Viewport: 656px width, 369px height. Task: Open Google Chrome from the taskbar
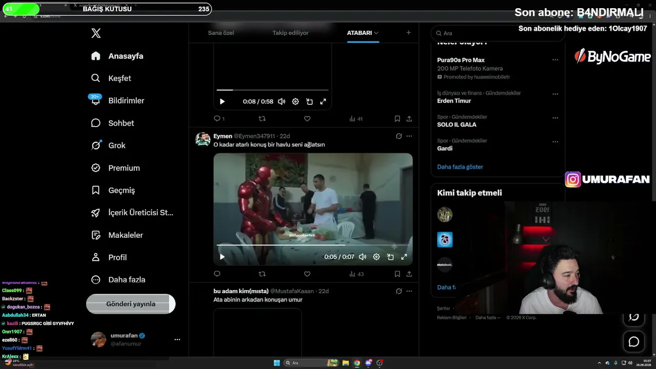(x=357, y=363)
